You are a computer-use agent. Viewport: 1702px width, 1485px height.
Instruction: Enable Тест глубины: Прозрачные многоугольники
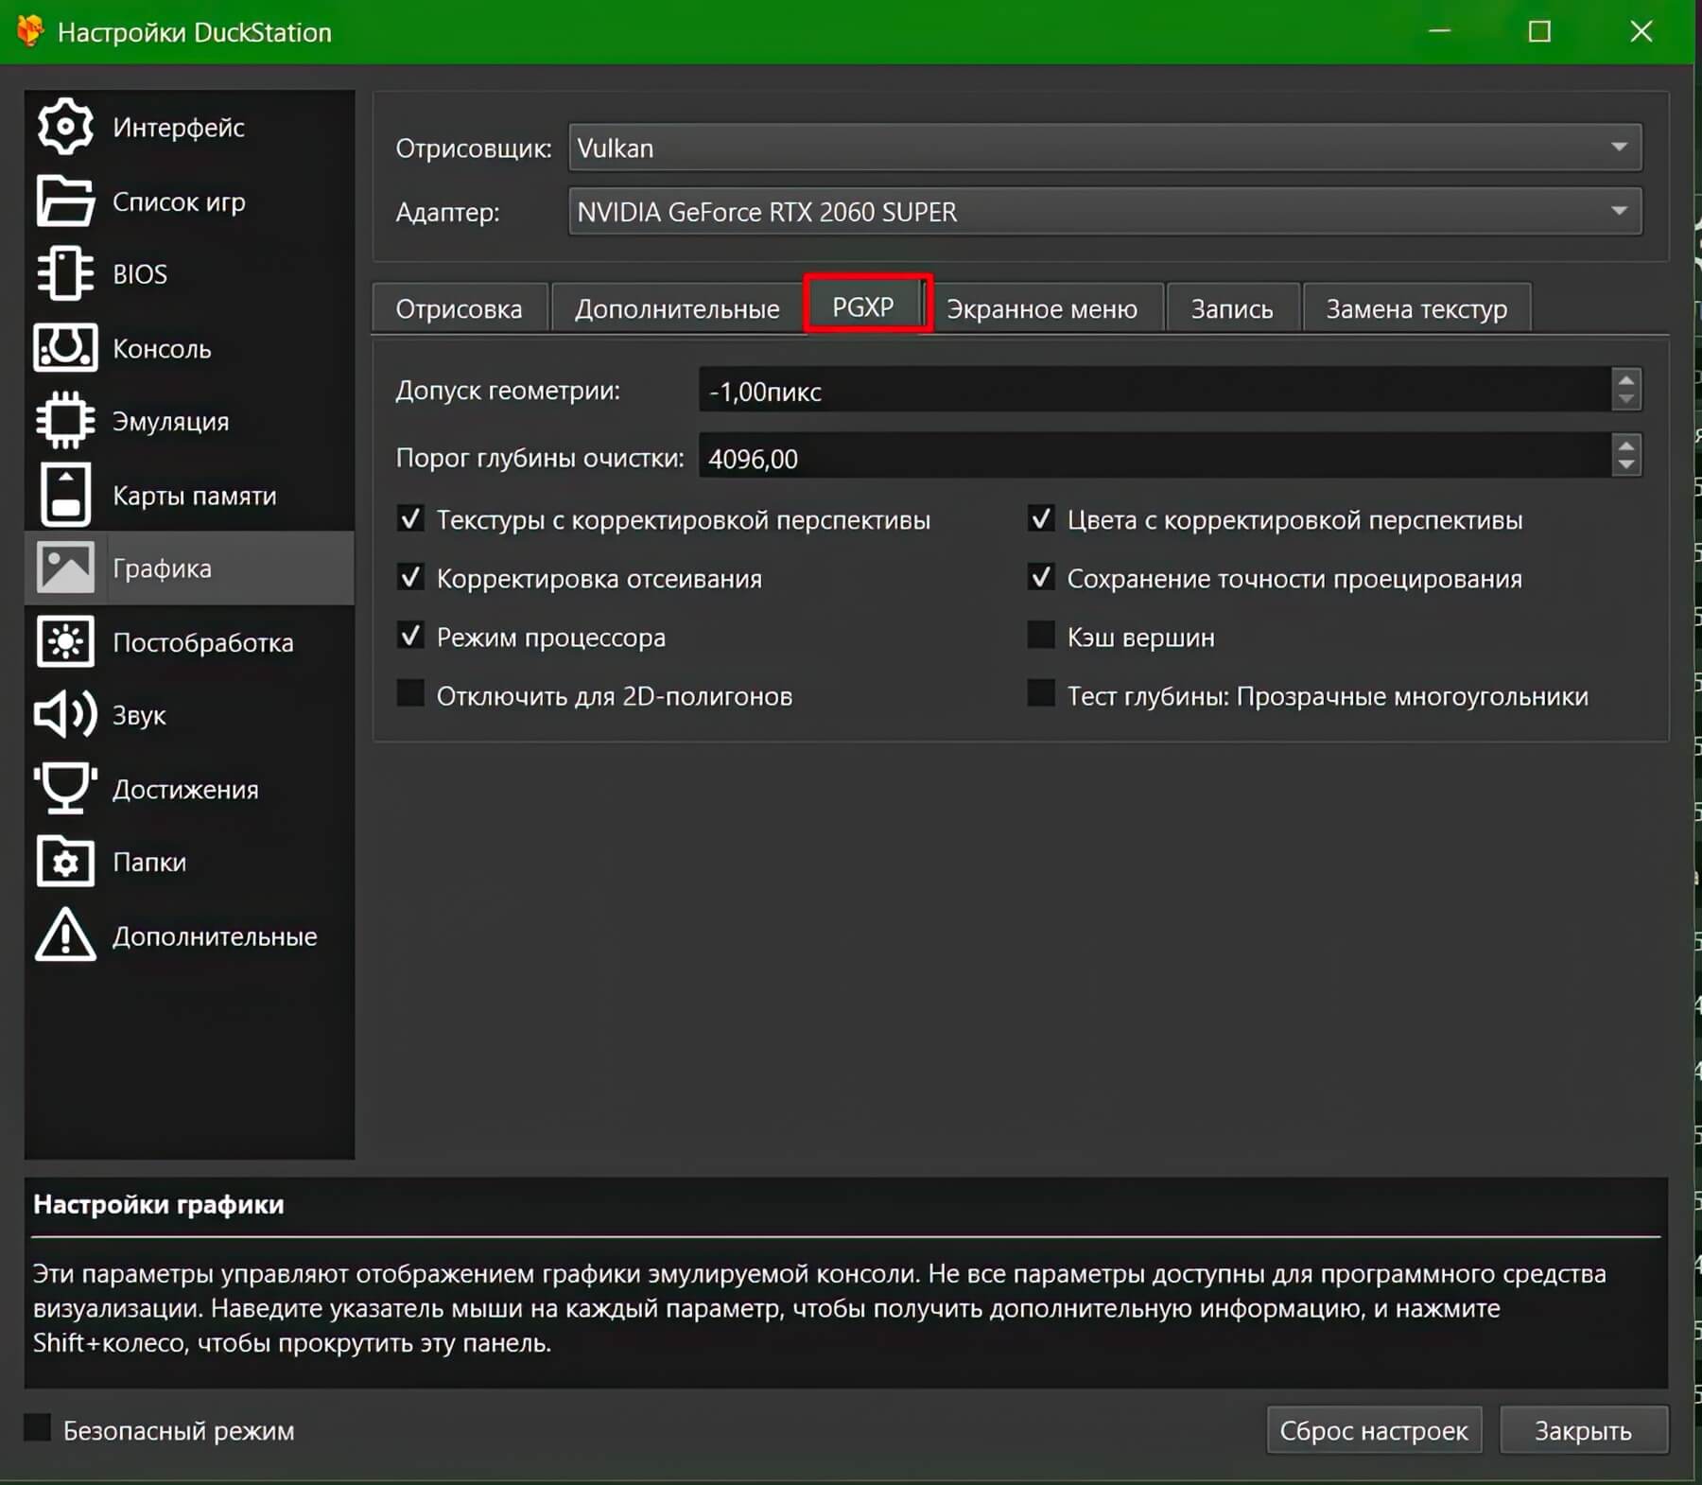[1041, 694]
